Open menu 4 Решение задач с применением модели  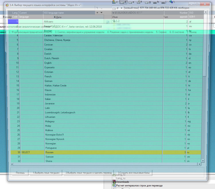click(x=130, y=32)
